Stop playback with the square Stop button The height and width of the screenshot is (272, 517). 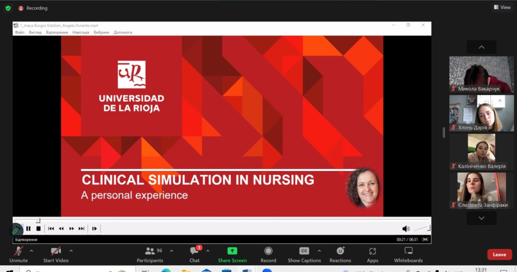pos(39,228)
